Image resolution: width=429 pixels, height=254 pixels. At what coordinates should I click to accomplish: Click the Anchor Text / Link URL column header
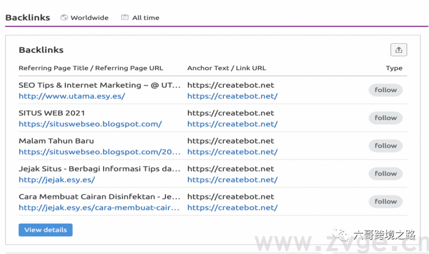[x=226, y=68]
